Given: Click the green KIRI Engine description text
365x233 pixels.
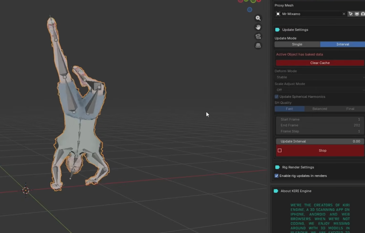Looking at the screenshot, I should coord(320,218).
